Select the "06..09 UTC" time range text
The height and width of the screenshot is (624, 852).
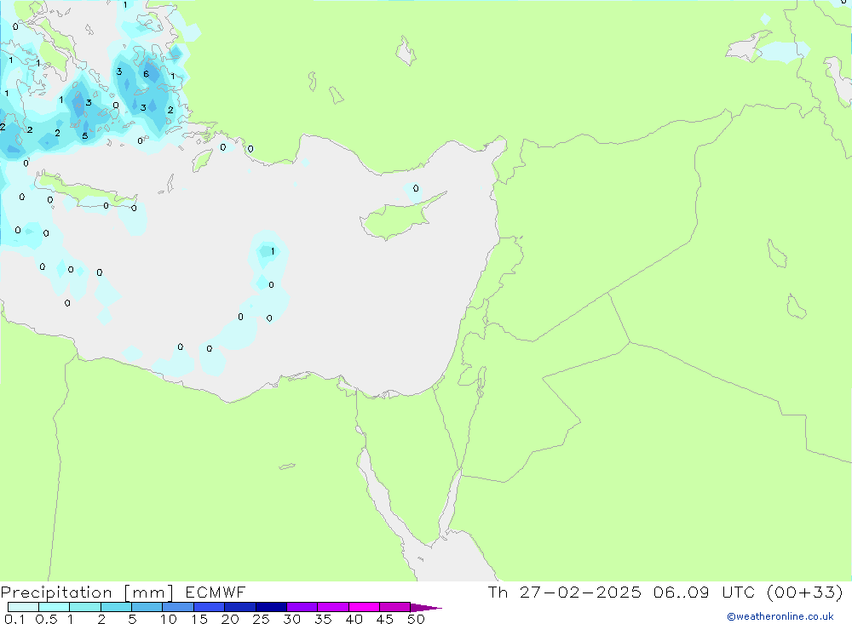click(x=705, y=593)
